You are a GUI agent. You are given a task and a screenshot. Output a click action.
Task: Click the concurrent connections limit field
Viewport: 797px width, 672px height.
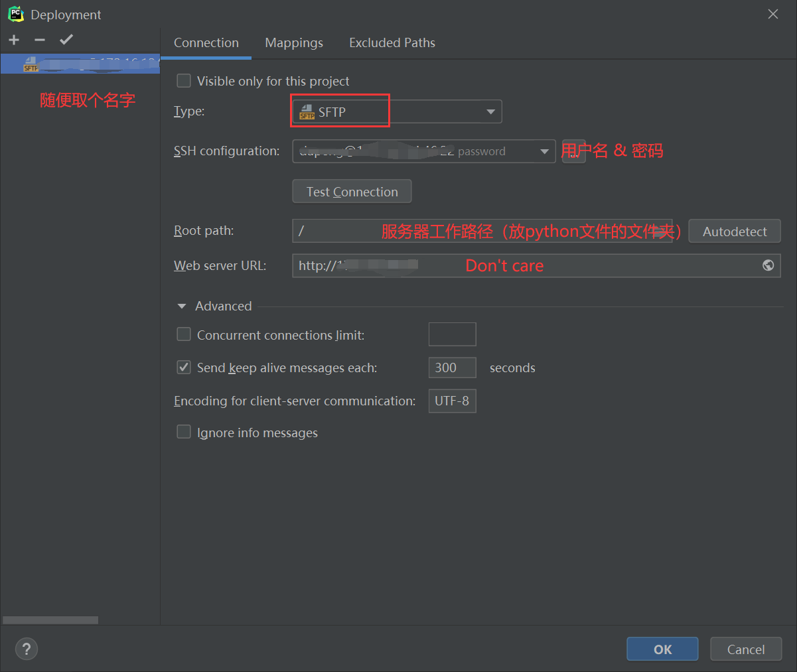coord(453,334)
